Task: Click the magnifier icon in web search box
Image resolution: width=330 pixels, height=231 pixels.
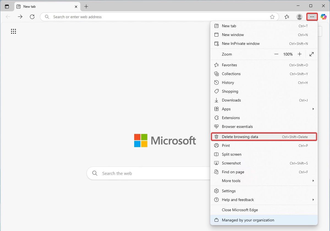Action: tap(95, 173)
